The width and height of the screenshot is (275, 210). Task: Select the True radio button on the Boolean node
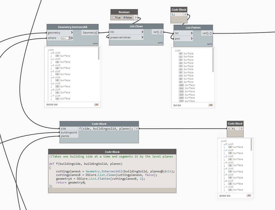click(x=113, y=17)
